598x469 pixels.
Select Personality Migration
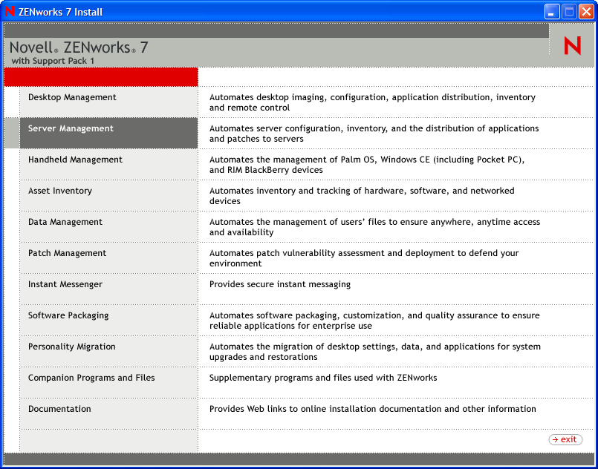(71, 347)
